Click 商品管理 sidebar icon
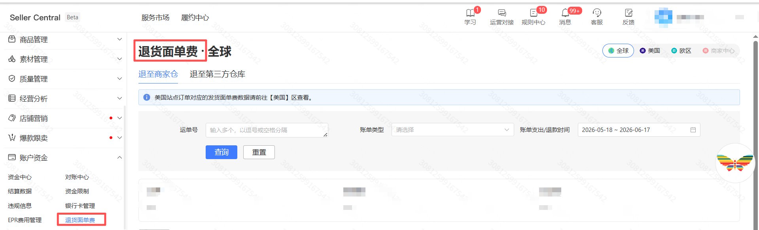 click(x=12, y=39)
